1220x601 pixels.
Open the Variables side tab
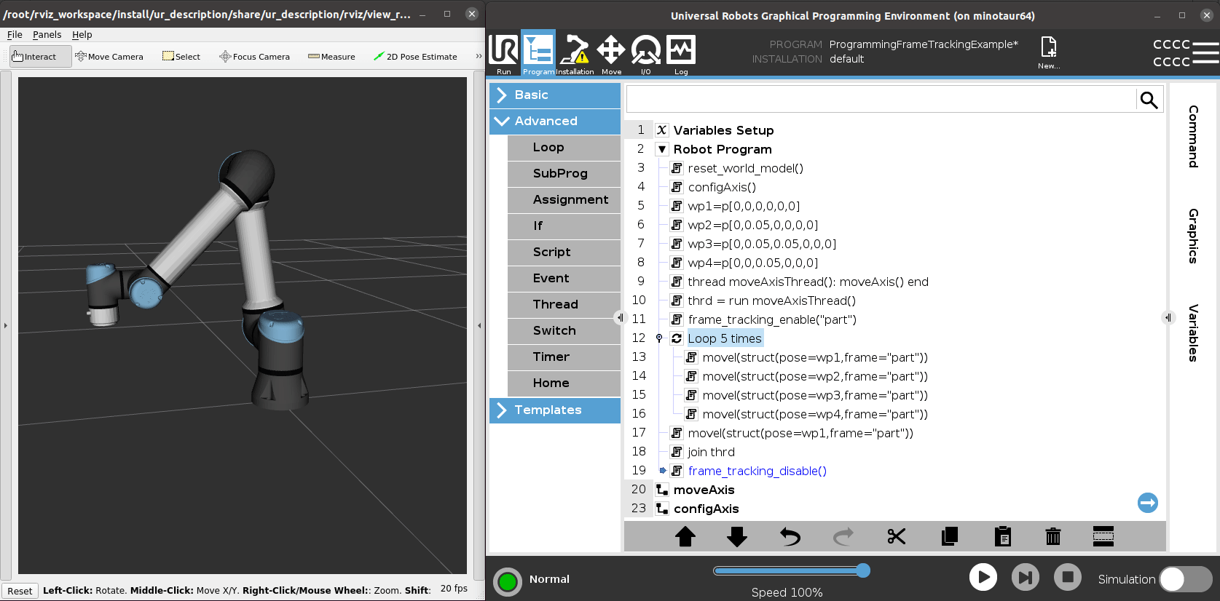point(1193,333)
